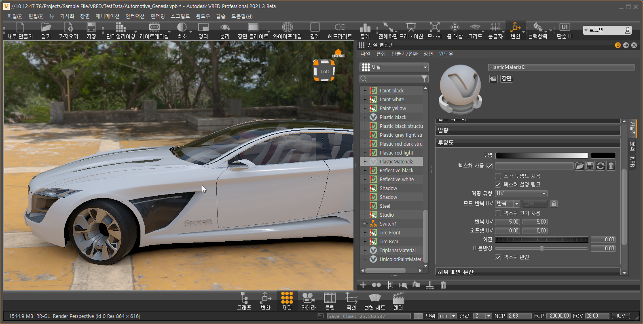Screen dimensions: 643x324
Task: Open the 만들기/전환 menu in material editor
Action: (404, 54)
